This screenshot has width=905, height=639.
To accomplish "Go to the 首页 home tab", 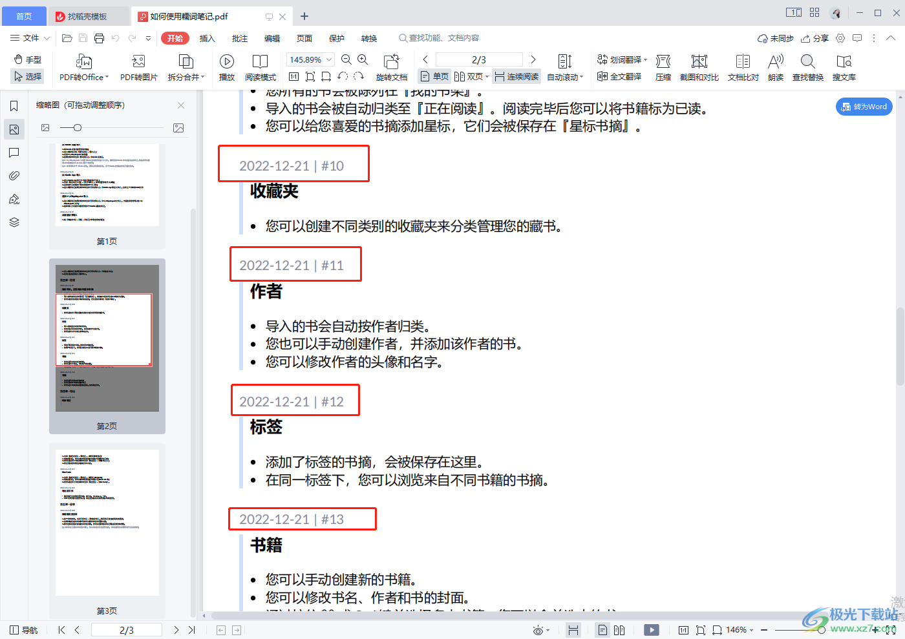I will point(24,16).
